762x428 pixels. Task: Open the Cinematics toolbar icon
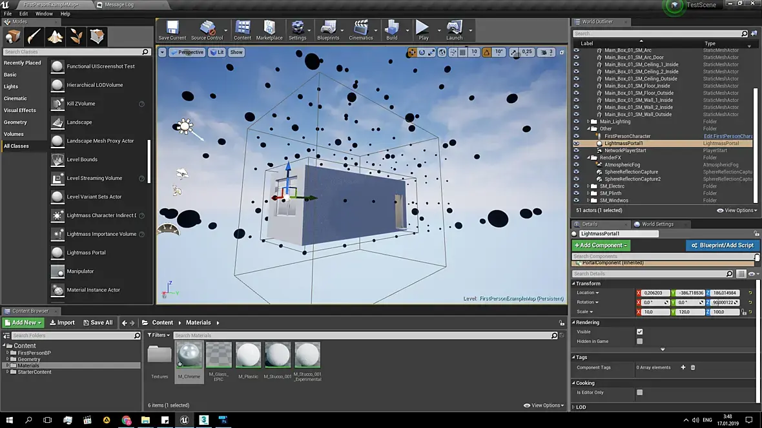(x=360, y=30)
